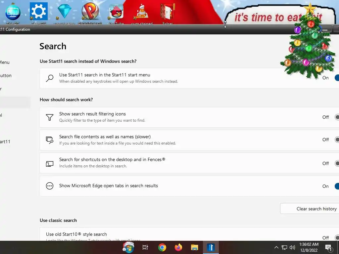Click 'Search file contents as well as names' label
Screen dimensions: 339x254
(x=105, y=137)
